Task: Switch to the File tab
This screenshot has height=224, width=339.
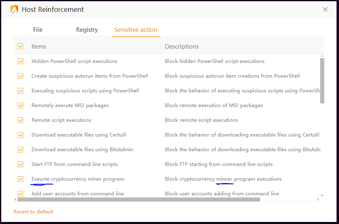Action: 38,30
